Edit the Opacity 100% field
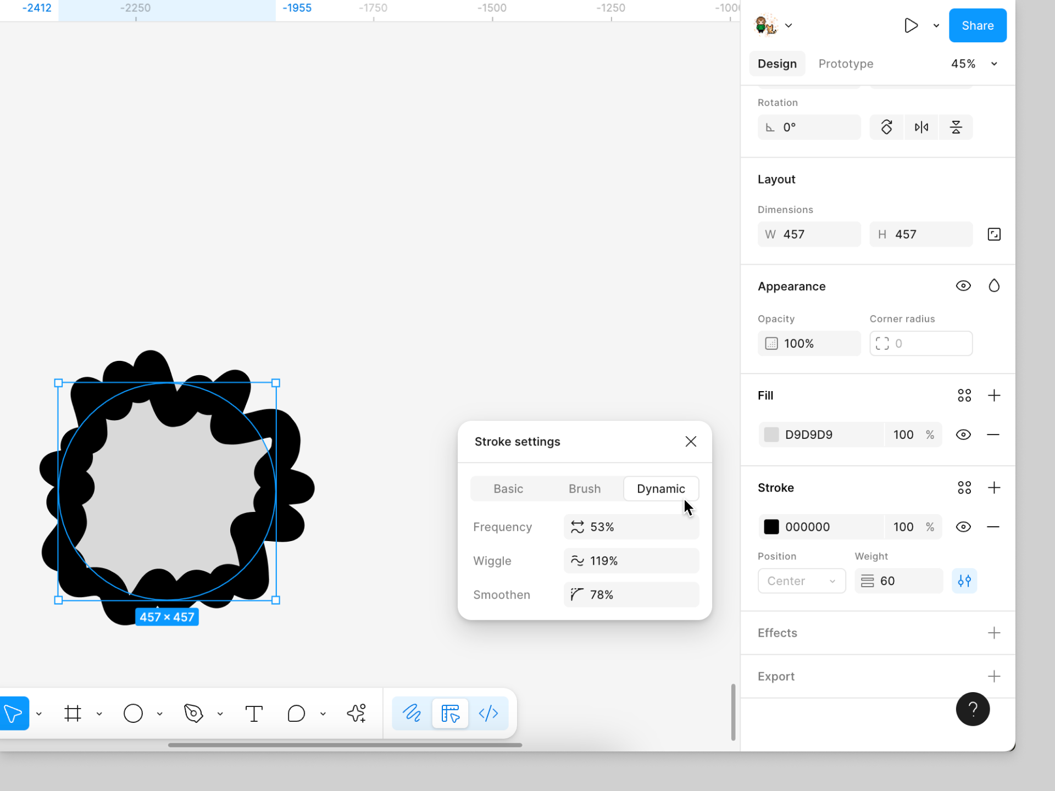Image resolution: width=1055 pixels, height=791 pixels. (x=809, y=344)
